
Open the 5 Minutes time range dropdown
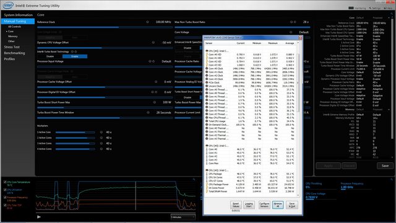pyautogui.click(x=183, y=217)
